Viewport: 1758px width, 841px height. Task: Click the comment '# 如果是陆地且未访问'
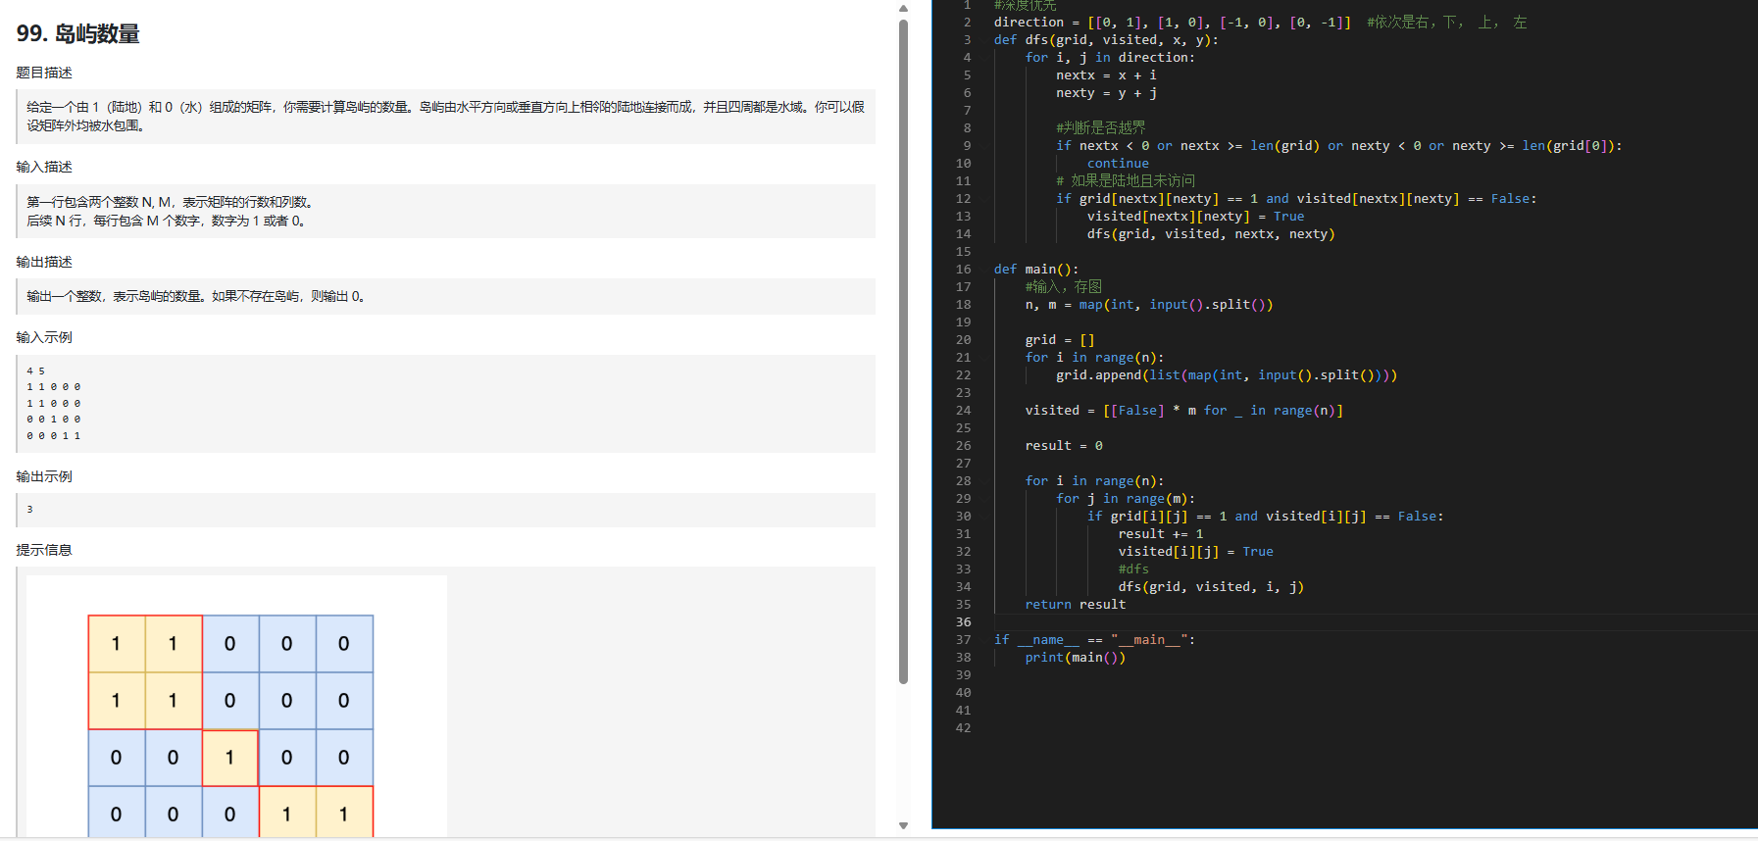point(1126,181)
